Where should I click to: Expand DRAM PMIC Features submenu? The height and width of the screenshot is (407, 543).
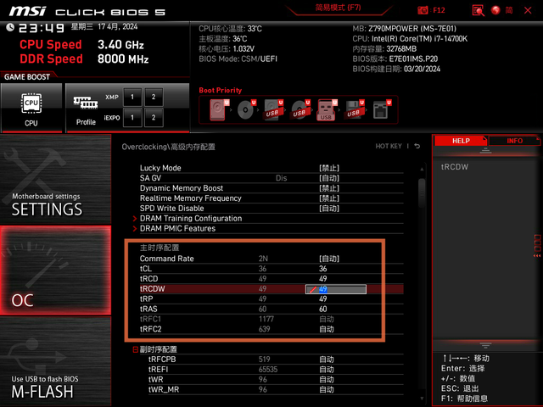pyautogui.click(x=177, y=228)
